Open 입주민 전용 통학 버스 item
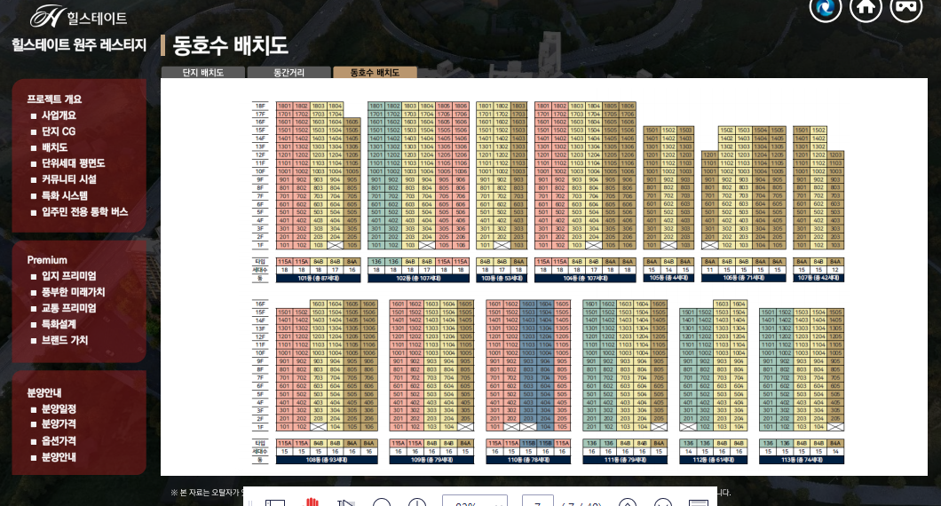 coord(84,211)
